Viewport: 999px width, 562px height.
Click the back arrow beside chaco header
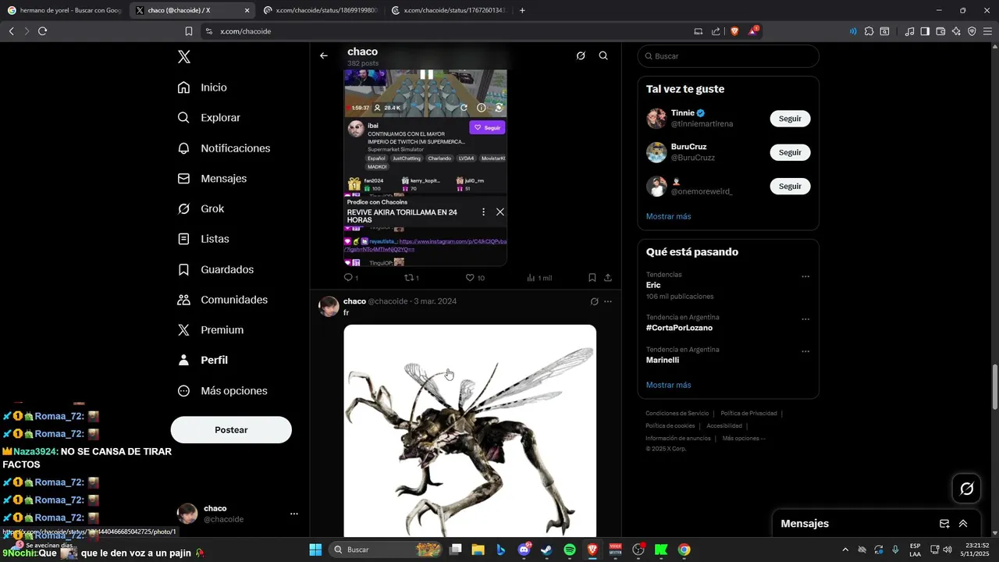point(324,56)
